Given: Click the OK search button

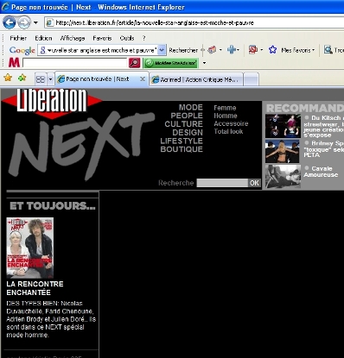Looking at the screenshot, I should pos(254,183).
